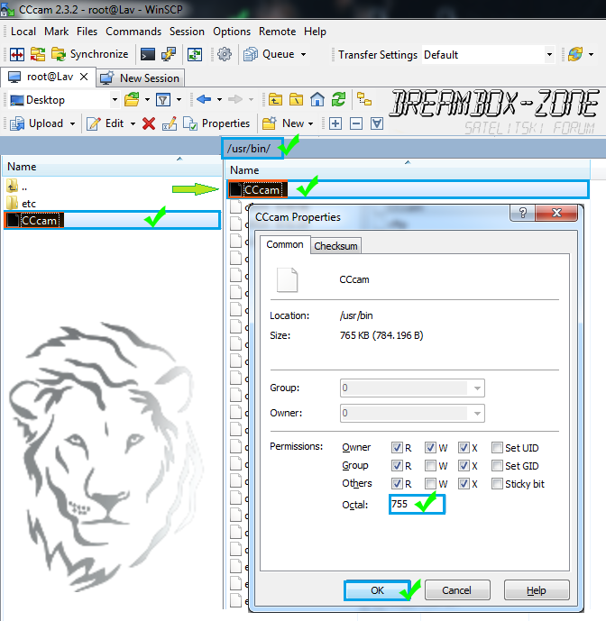Click the Select All checkmark icon
Screen dimensions: 606x621
pos(377,123)
